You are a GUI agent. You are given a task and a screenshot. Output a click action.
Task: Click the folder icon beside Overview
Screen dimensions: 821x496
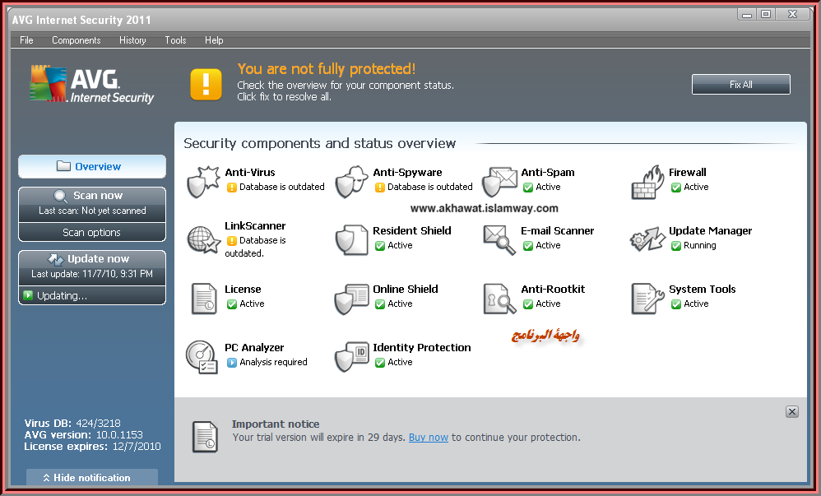click(64, 166)
